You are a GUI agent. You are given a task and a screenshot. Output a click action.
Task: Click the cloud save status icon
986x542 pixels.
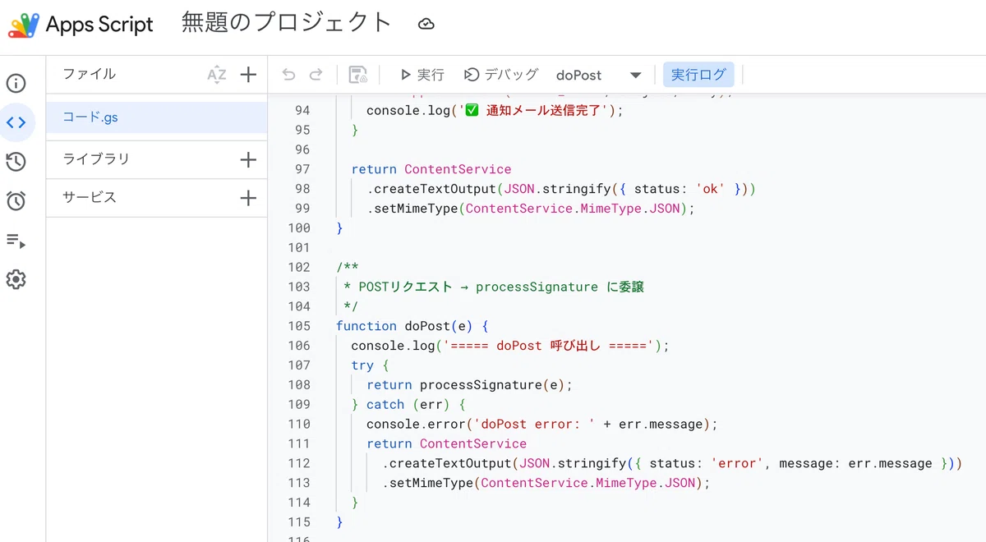click(x=426, y=25)
